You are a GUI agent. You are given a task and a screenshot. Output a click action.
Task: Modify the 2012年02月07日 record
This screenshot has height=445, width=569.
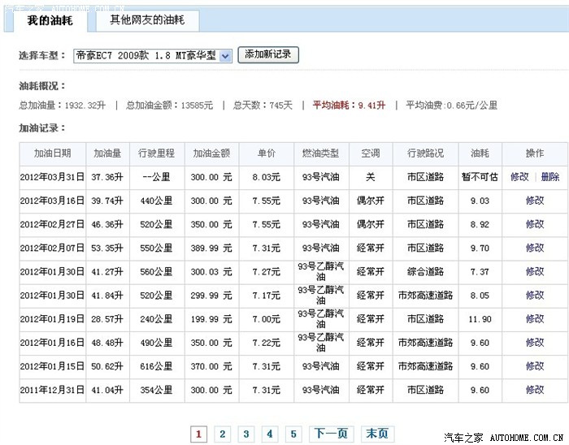(534, 248)
